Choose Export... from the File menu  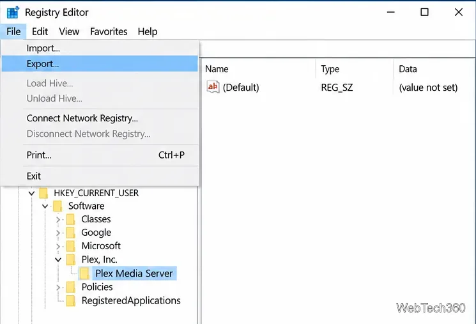(x=100, y=64)
